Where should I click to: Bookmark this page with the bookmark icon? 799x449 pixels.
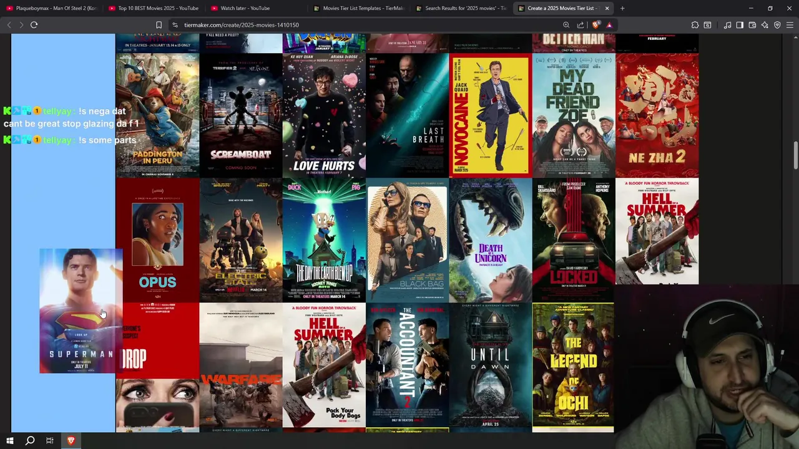(159, 25)
